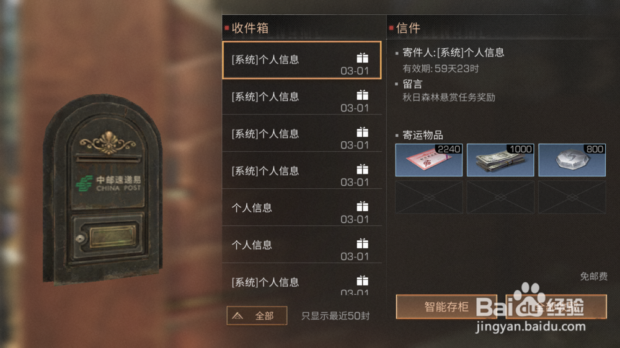Click the gift icon on the first mail
The height and width of the screenshot is (348, 620).
coord(362,58)
